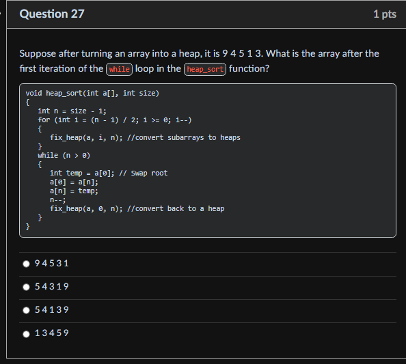Click the for loop header code line
The height and width of the screenshot is (364, 406).
pos(115,120)
